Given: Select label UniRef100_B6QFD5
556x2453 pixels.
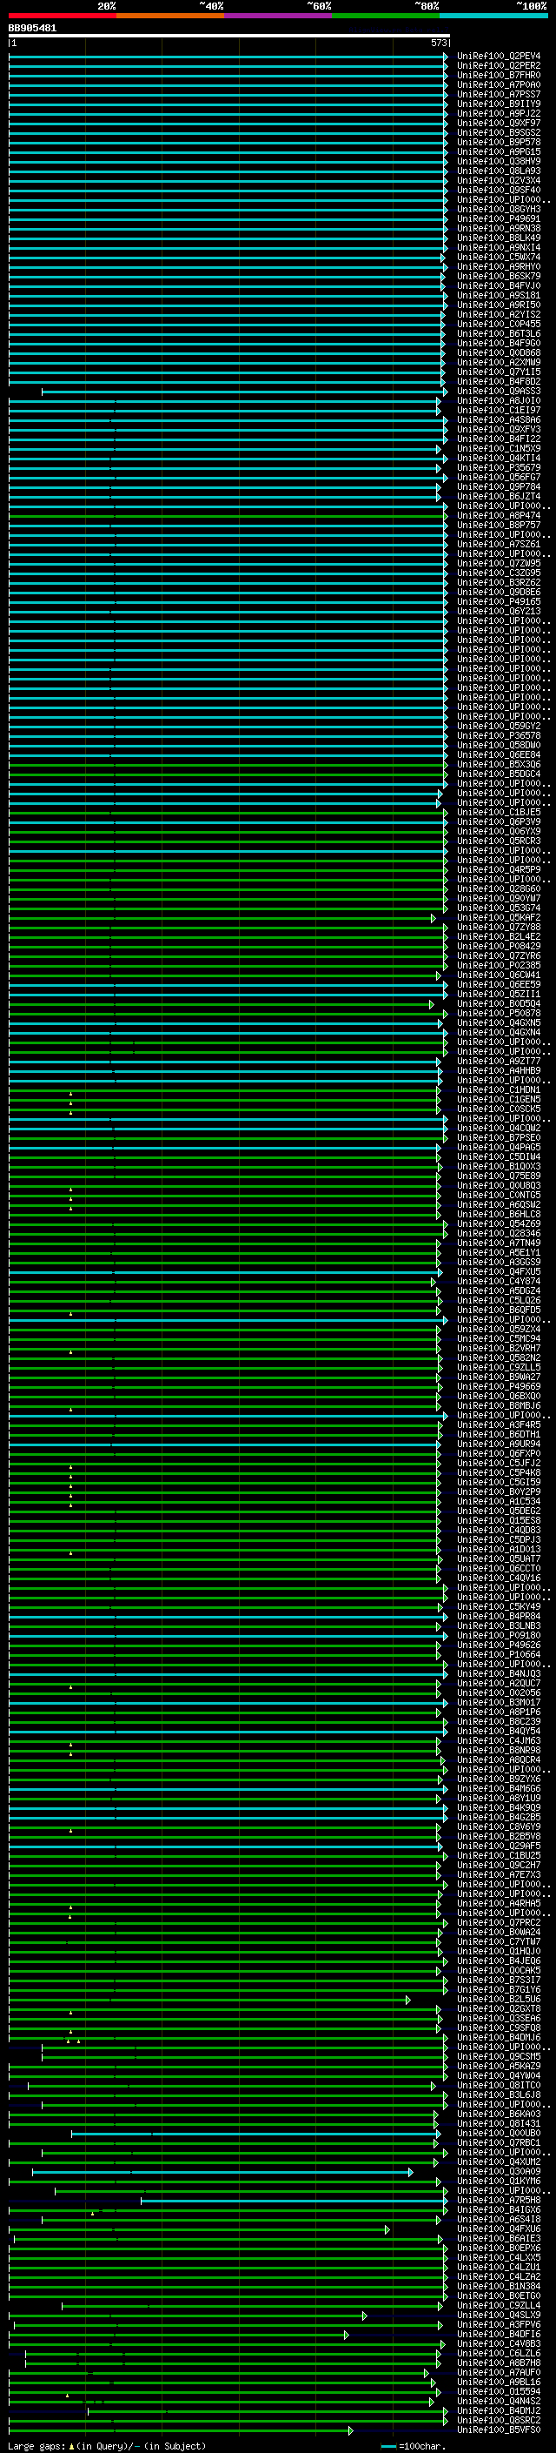Looking at the screenshot, I should pos(499,1310).
